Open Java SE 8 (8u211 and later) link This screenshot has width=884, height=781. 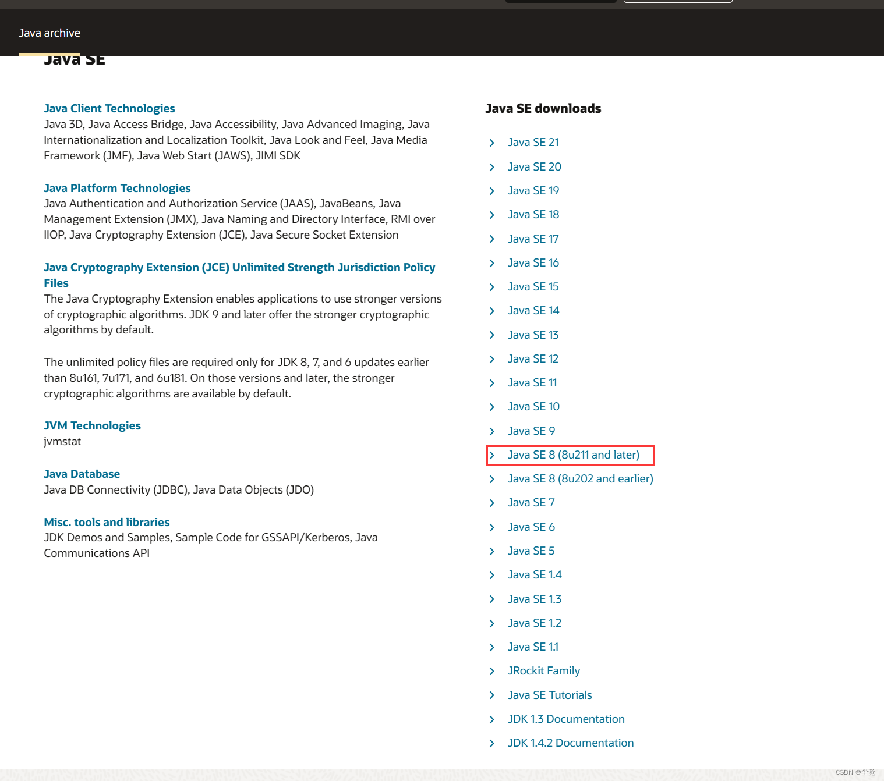(x=574, y=455)
